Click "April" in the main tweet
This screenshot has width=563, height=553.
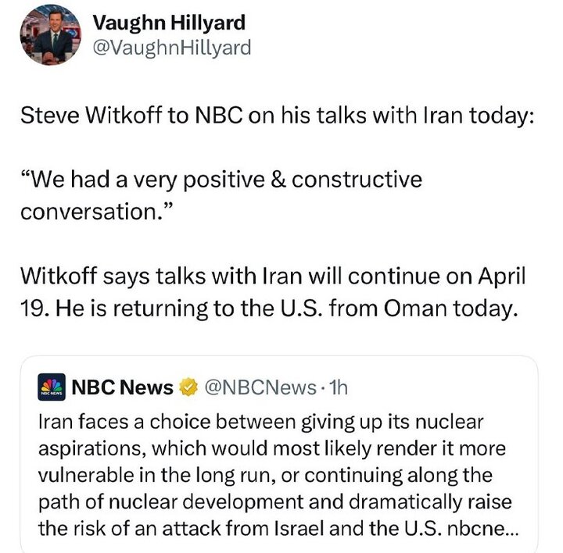pos(502,278)
